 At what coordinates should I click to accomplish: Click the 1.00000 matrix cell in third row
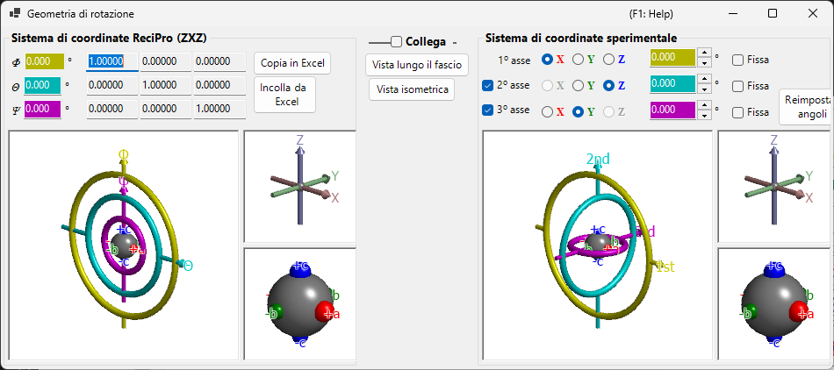pyautogui.click(x=219, y=109)
